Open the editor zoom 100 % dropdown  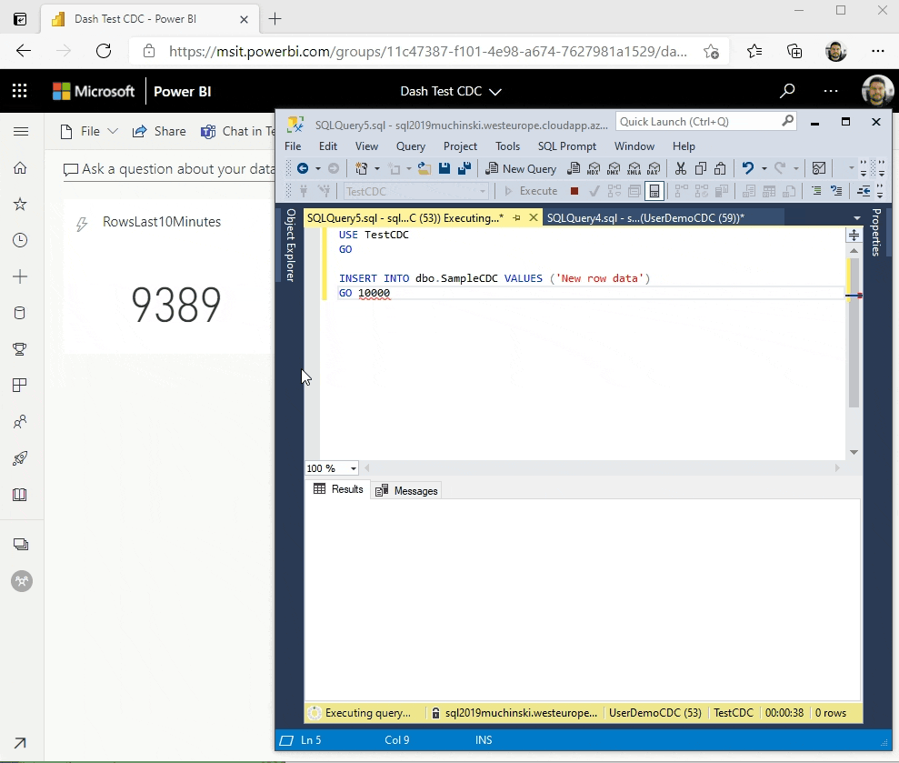353,469
